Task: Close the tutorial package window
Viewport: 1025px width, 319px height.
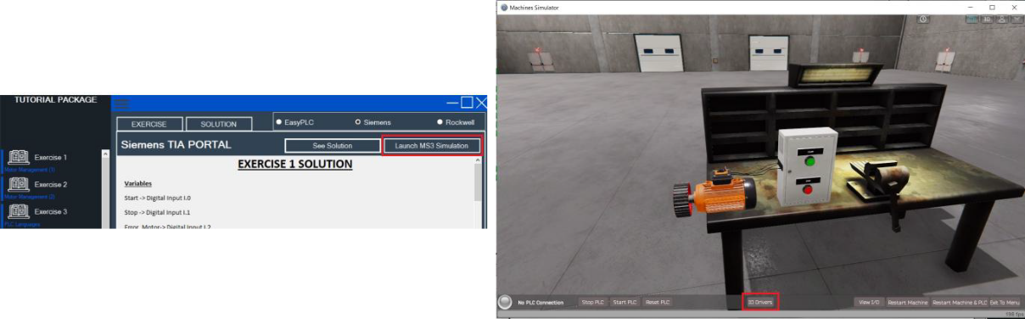Action: 482,103
